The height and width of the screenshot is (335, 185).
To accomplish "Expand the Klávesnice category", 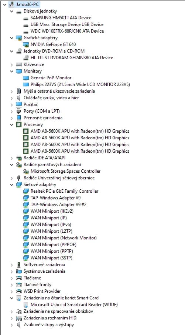I will pyautogui.click(x=12, y=64).
